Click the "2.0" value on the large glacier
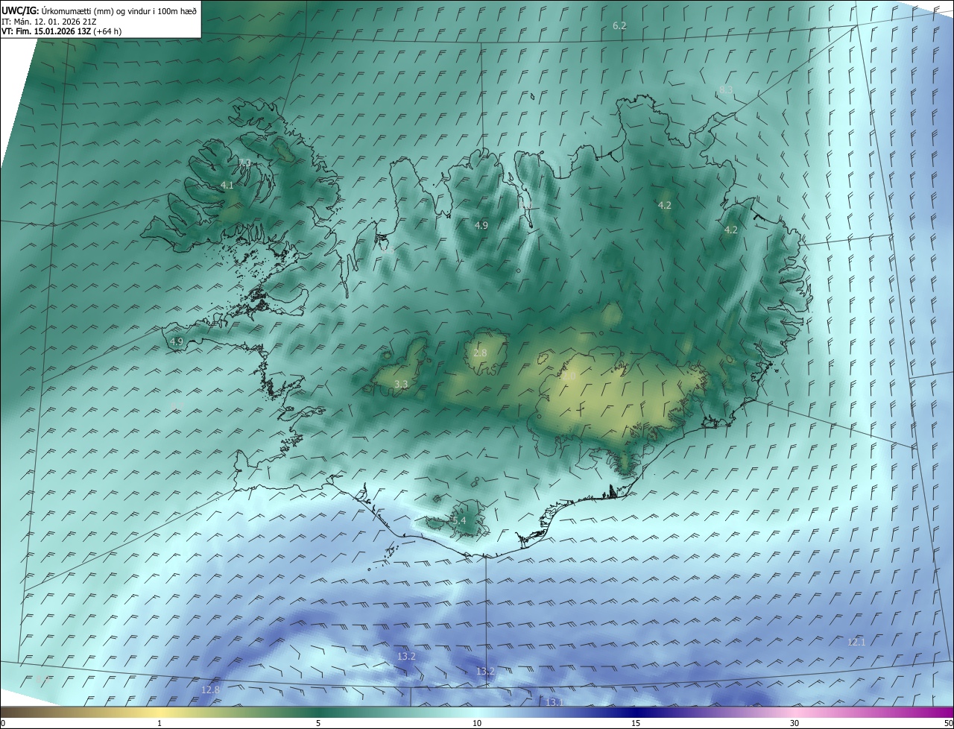 pyautogui.click(x=569, y=377)
